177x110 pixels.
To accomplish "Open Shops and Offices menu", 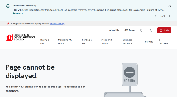I will tap(106, 42).
